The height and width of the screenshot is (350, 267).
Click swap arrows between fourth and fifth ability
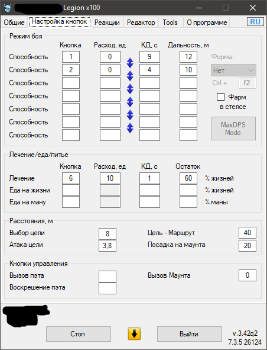(130, 102)
